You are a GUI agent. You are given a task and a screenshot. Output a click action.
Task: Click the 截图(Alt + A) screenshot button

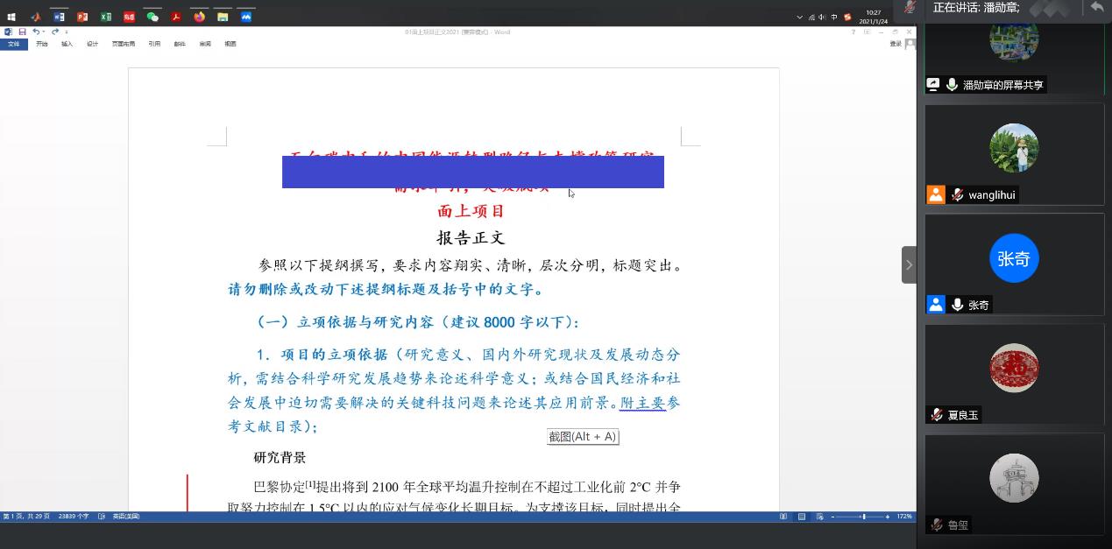click(x=583, y=436)
